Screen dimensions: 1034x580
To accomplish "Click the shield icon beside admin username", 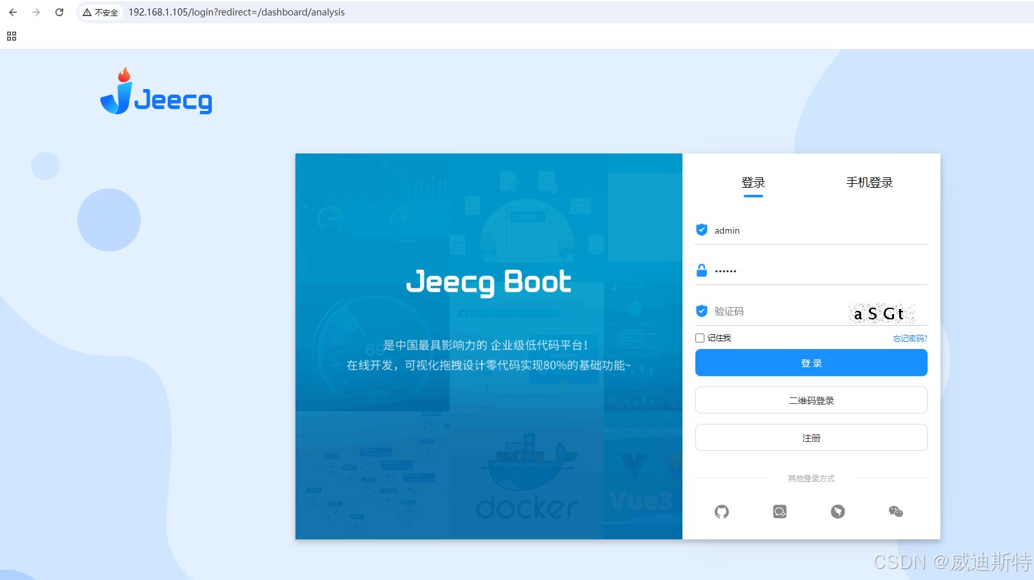I will pos(702,230).
